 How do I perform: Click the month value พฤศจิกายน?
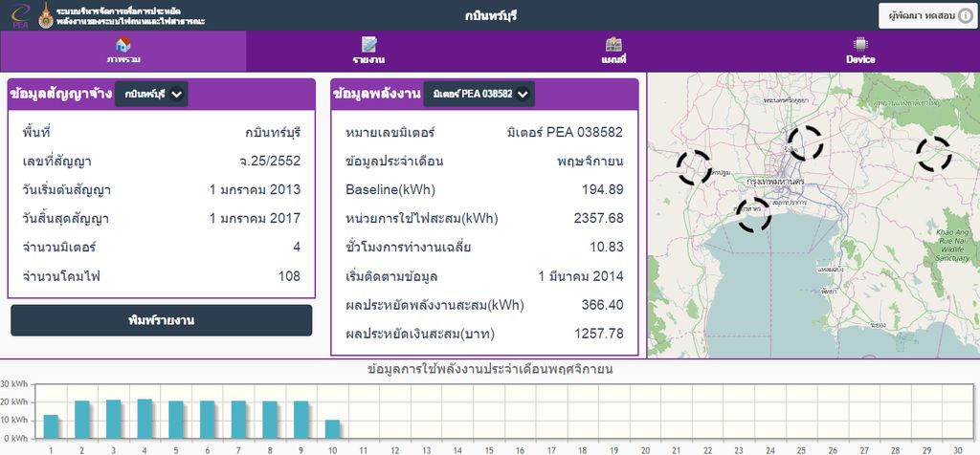590,162
